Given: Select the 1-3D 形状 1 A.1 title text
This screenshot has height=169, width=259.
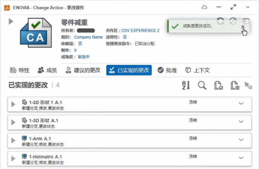Looking at the screenshot, I should click(x=46, y=103).
